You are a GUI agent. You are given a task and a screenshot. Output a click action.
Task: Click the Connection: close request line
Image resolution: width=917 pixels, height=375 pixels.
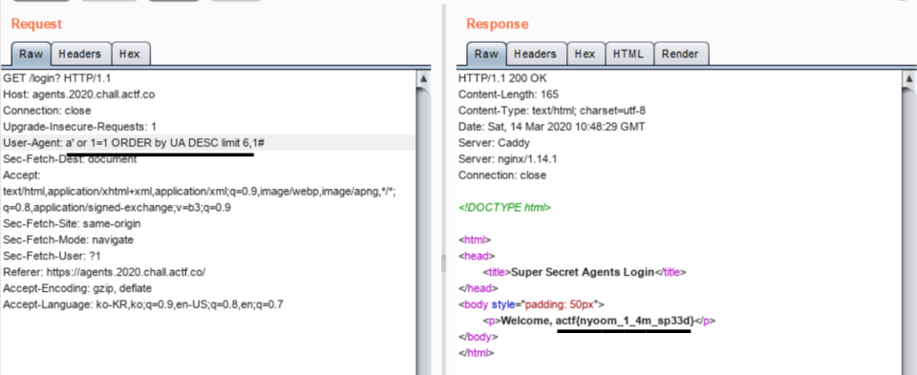[47, 111]
